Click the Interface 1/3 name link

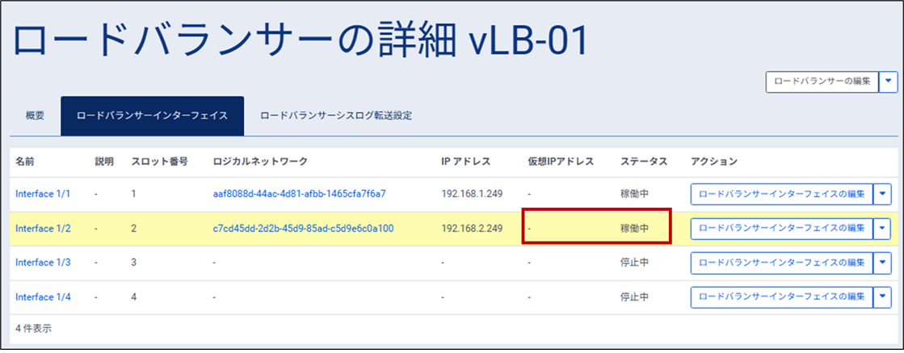(x=43, y=263)
